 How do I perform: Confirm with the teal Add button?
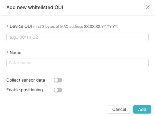[142, 109]
